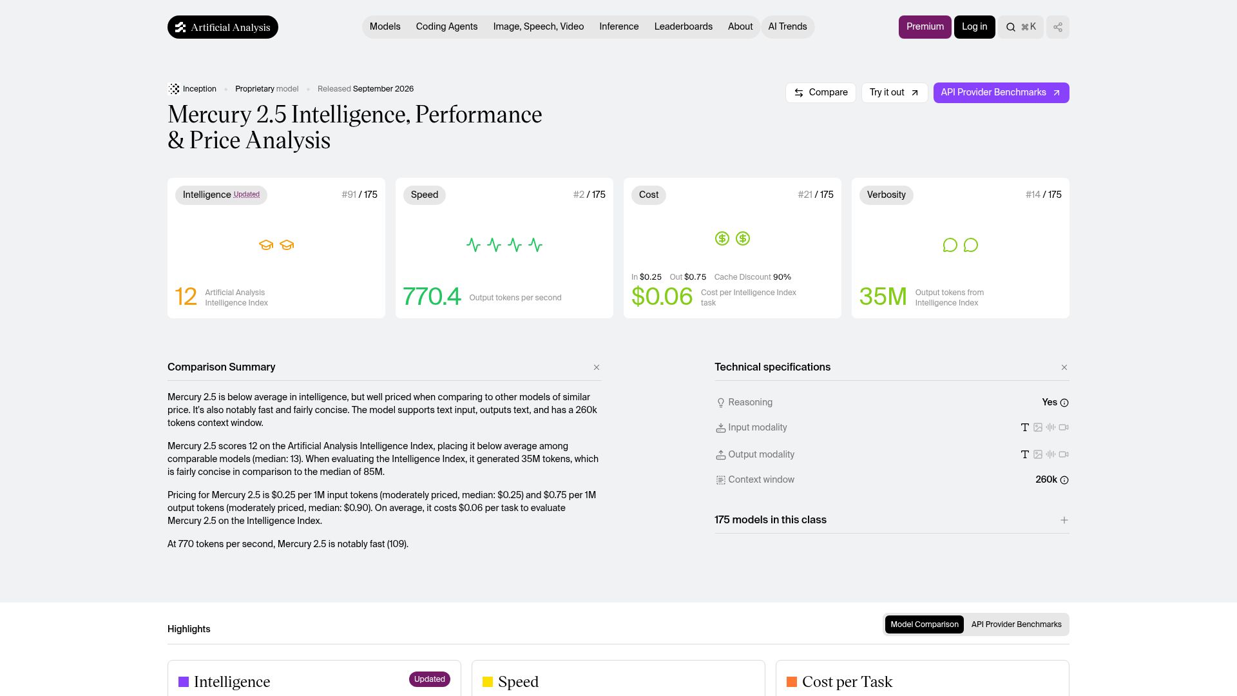Open the Inference menu
Viewport: 1237px width, 696px height.
click(619, 27)
